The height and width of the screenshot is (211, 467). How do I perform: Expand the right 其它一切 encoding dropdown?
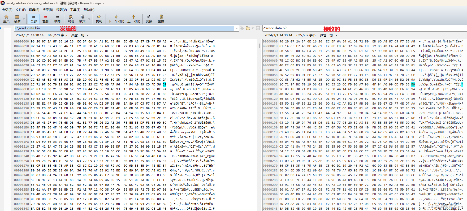pyautogui.click(x=336, y=35)
